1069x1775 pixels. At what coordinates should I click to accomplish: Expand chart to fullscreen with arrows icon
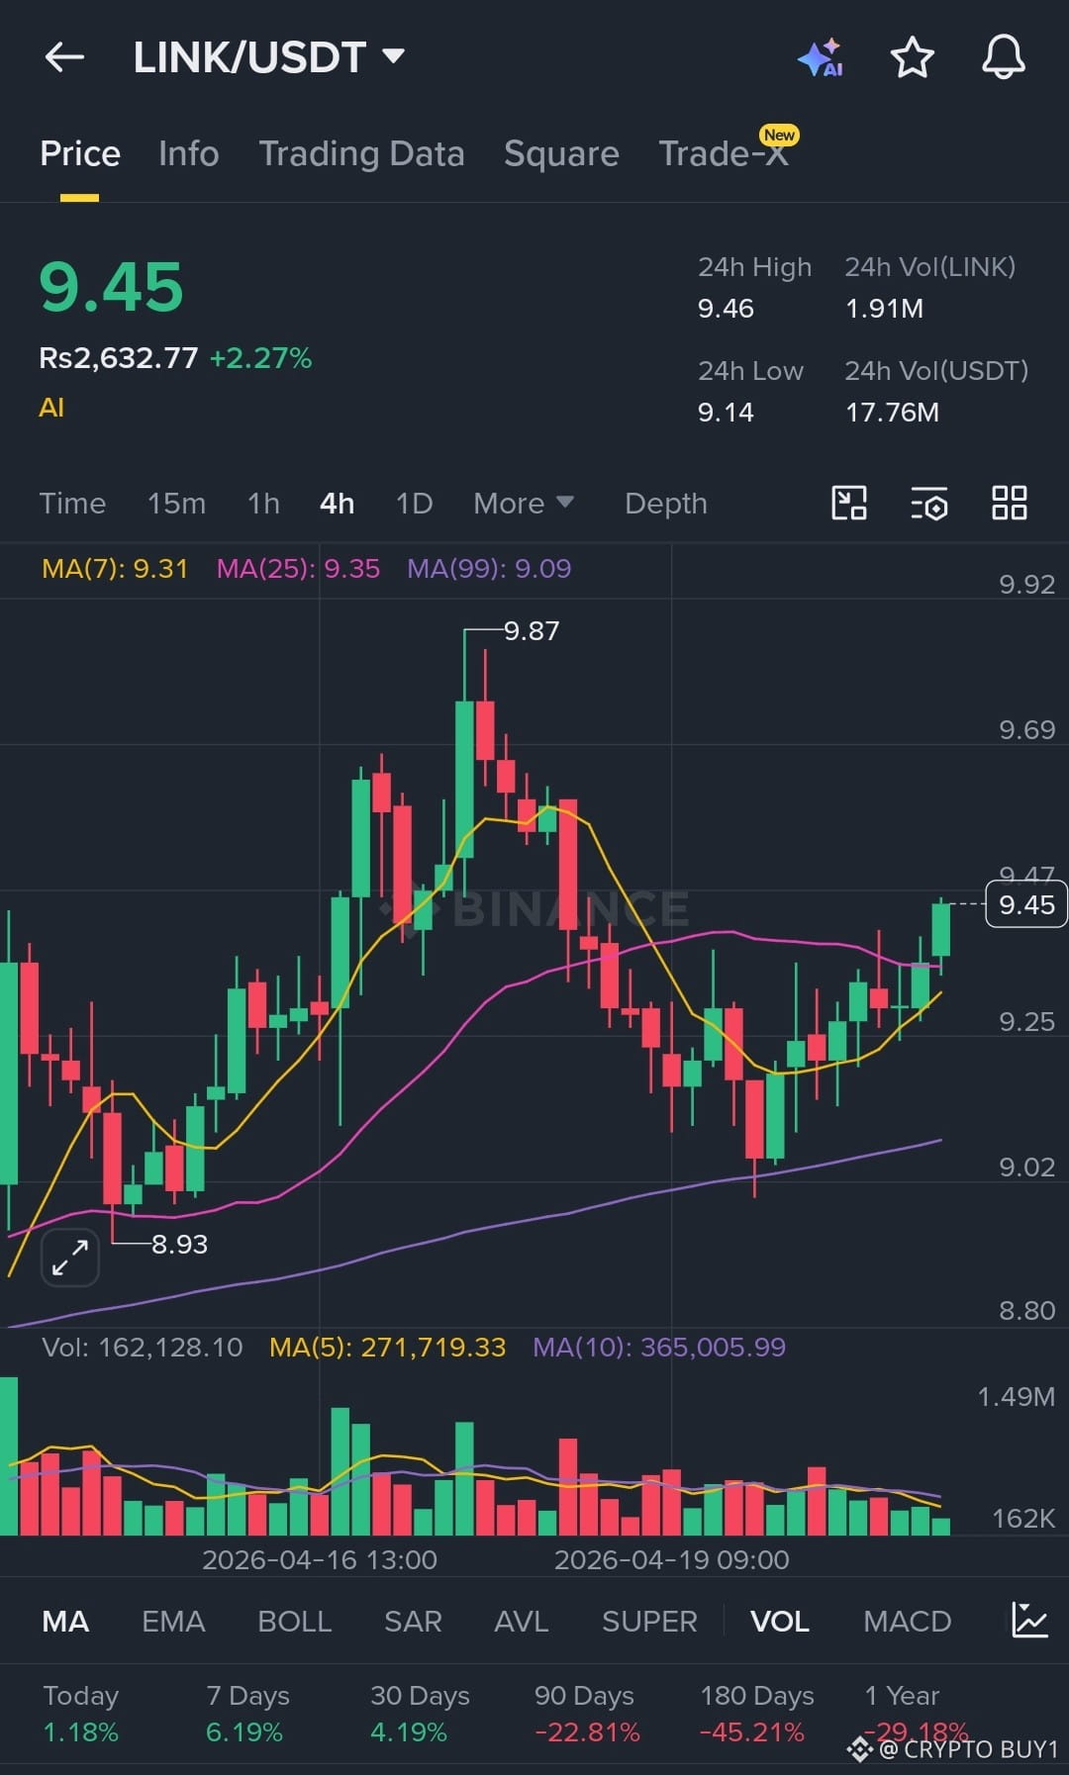click(70, 1258)
